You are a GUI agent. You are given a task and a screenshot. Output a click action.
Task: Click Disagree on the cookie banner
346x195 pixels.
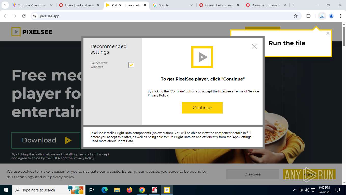[252, 174]
